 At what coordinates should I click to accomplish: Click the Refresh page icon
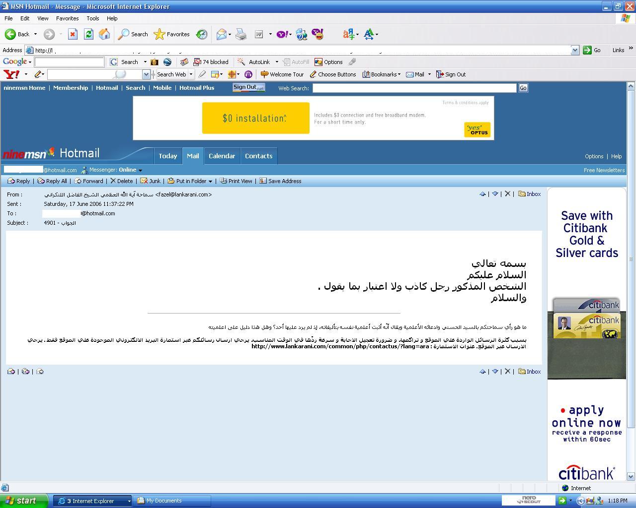click(x=88, y=34)
